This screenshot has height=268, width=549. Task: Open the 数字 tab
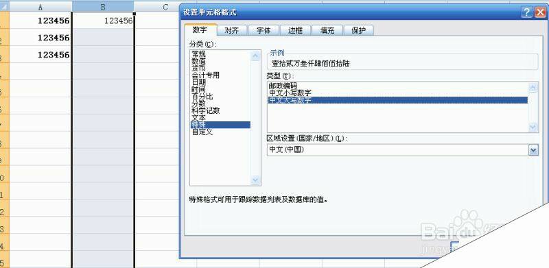pos(200,30)
